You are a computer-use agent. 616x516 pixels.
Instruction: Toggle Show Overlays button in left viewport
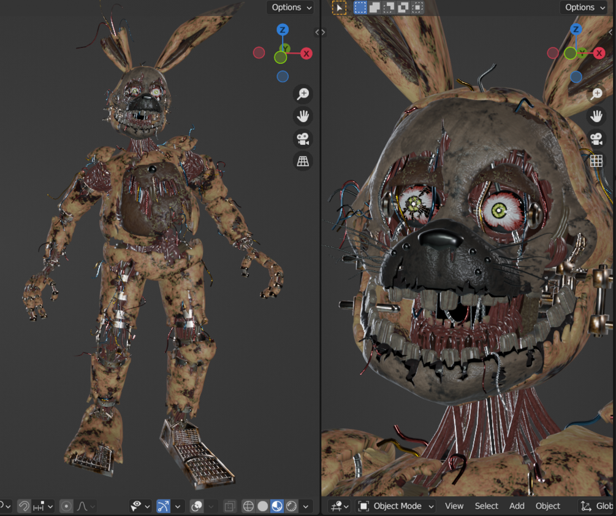click(196, 506)
